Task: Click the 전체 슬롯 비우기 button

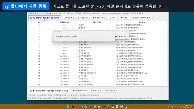Action: 99,18
